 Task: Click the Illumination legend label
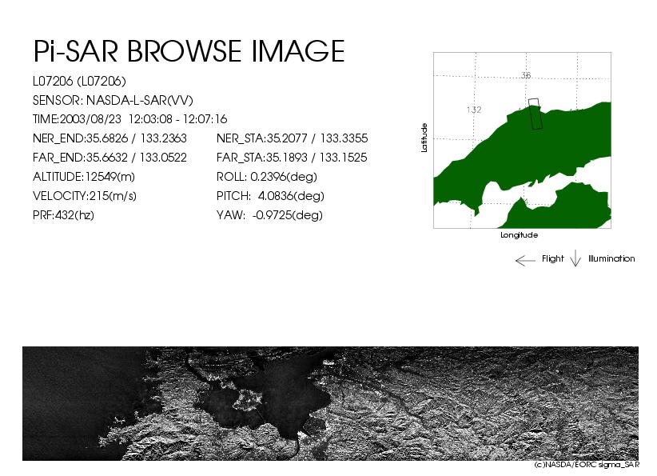pos(611,258)
